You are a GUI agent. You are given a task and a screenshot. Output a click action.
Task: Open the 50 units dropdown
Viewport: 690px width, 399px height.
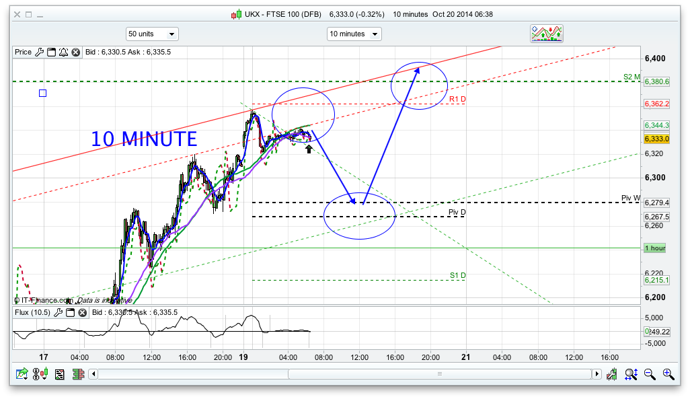pos(152,34)
